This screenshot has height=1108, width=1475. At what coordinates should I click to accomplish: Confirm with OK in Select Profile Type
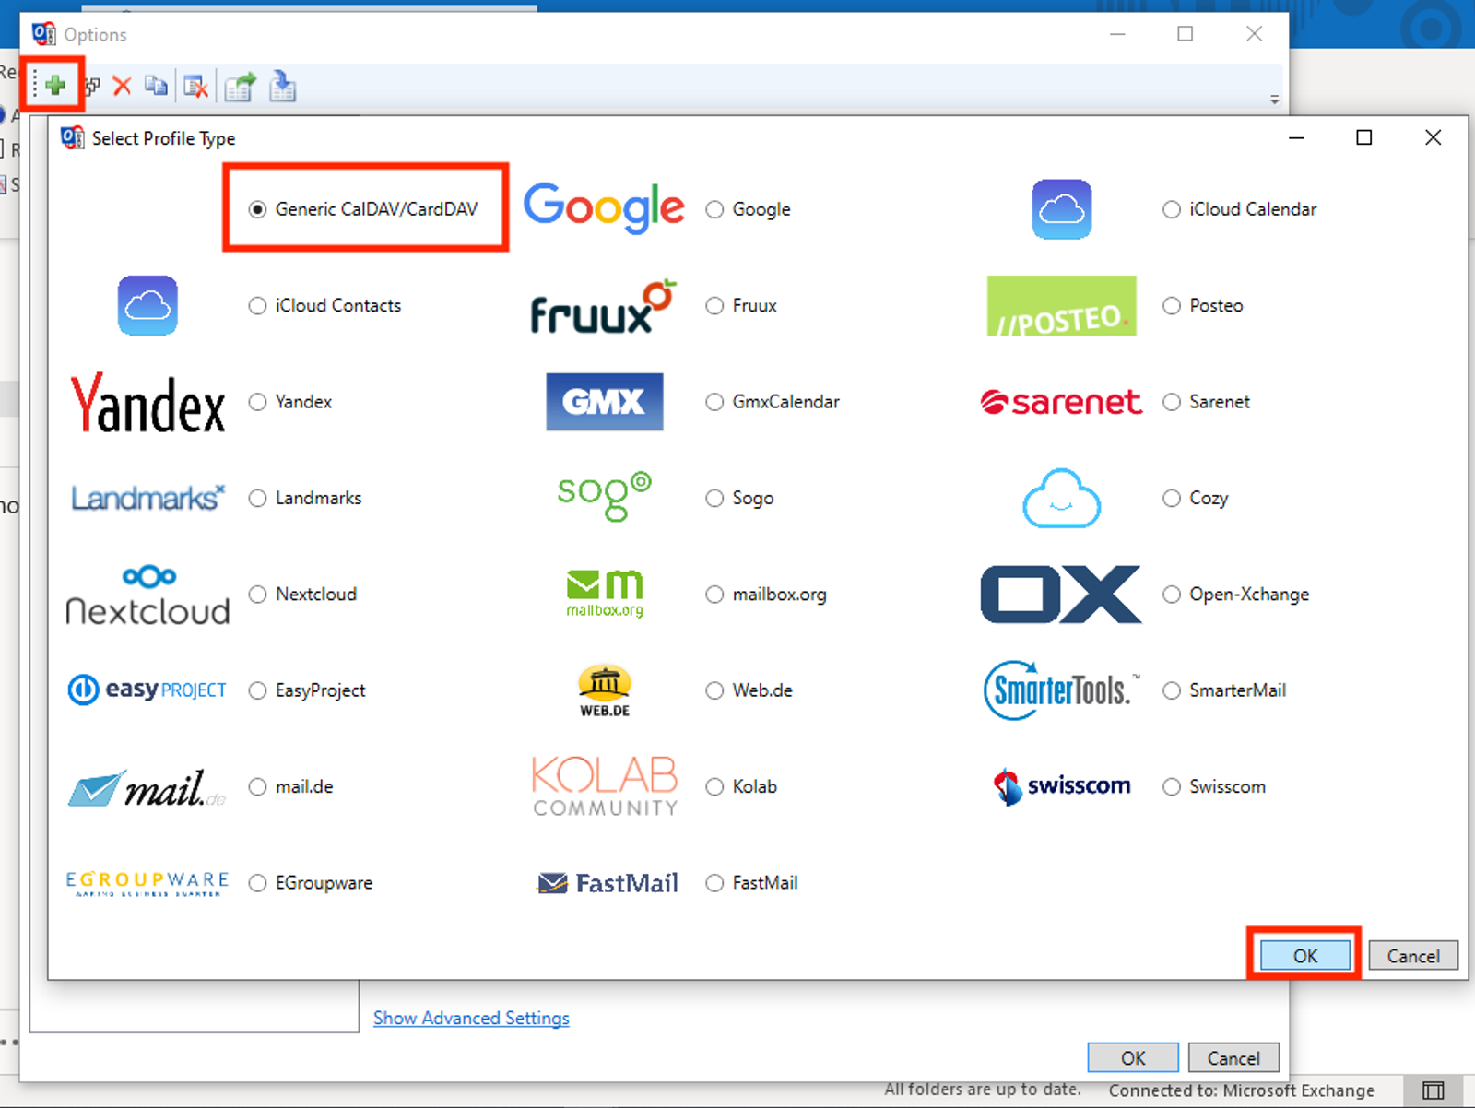coord(1305,956)
